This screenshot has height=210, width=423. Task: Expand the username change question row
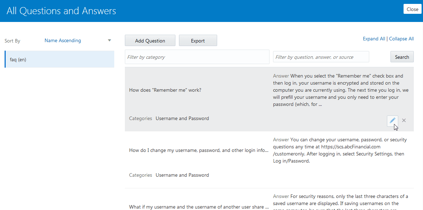[198, 150]
